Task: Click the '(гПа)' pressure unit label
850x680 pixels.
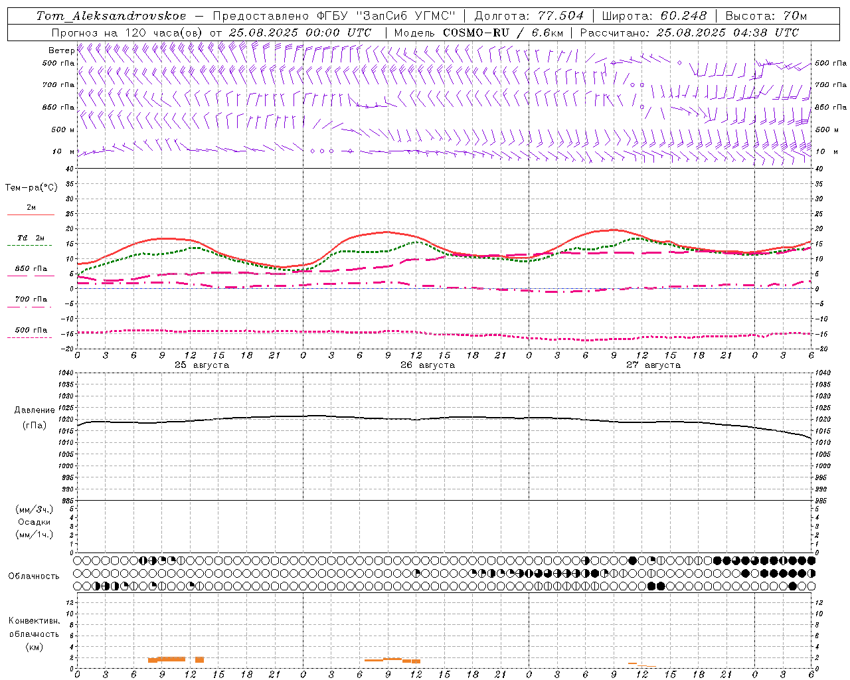Action: tap(35, 426)
